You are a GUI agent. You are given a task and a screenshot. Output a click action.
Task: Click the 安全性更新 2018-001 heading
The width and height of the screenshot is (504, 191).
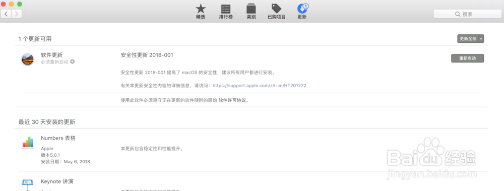click(x=147, y=55)
